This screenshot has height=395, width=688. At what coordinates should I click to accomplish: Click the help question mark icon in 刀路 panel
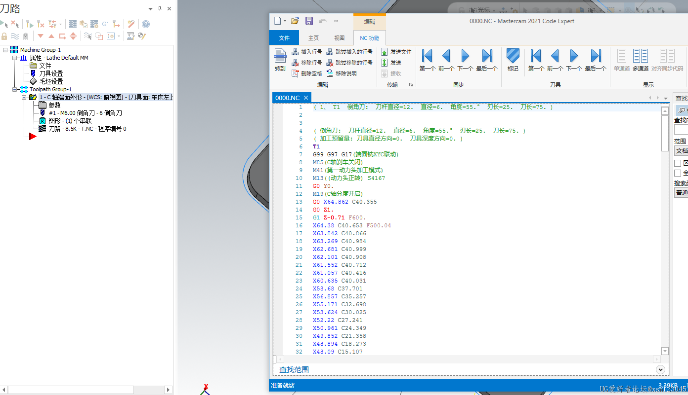[145, 24]
